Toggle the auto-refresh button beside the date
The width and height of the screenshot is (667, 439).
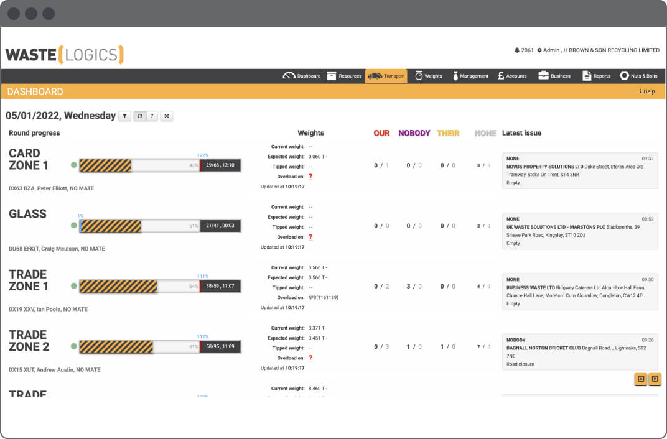[140, 116]
